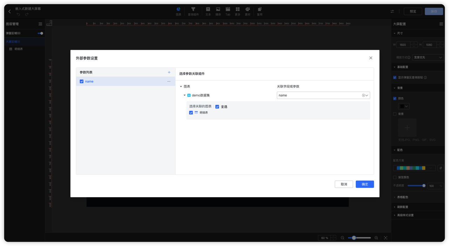Collapse the 图表 tree node

(181, 86)
